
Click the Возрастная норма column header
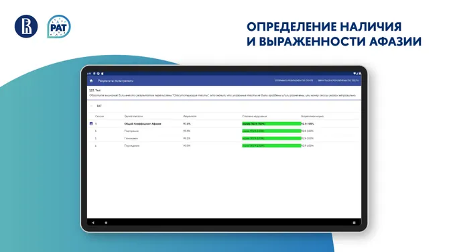coord(312,116)
